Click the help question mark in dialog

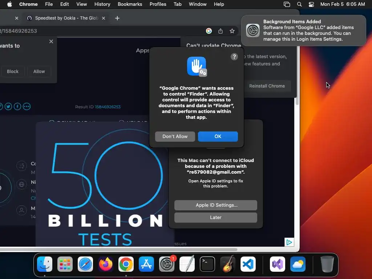pyautogui.click(x=234, y=57)
